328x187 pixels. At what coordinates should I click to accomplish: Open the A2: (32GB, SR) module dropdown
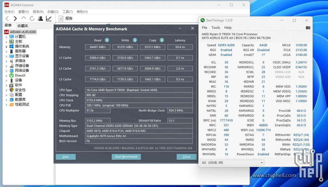point(232,163)
